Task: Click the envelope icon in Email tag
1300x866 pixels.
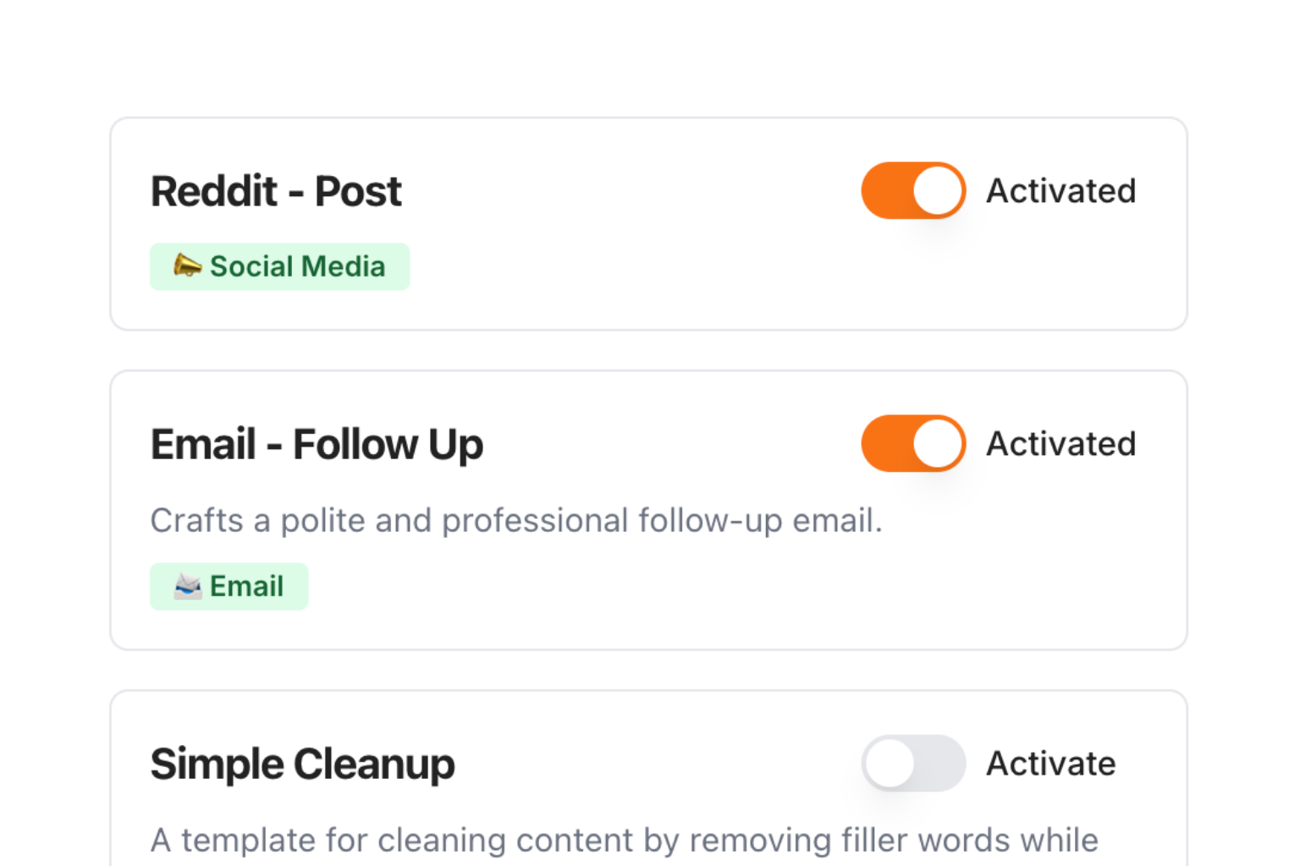Action: tap(188, 586)
